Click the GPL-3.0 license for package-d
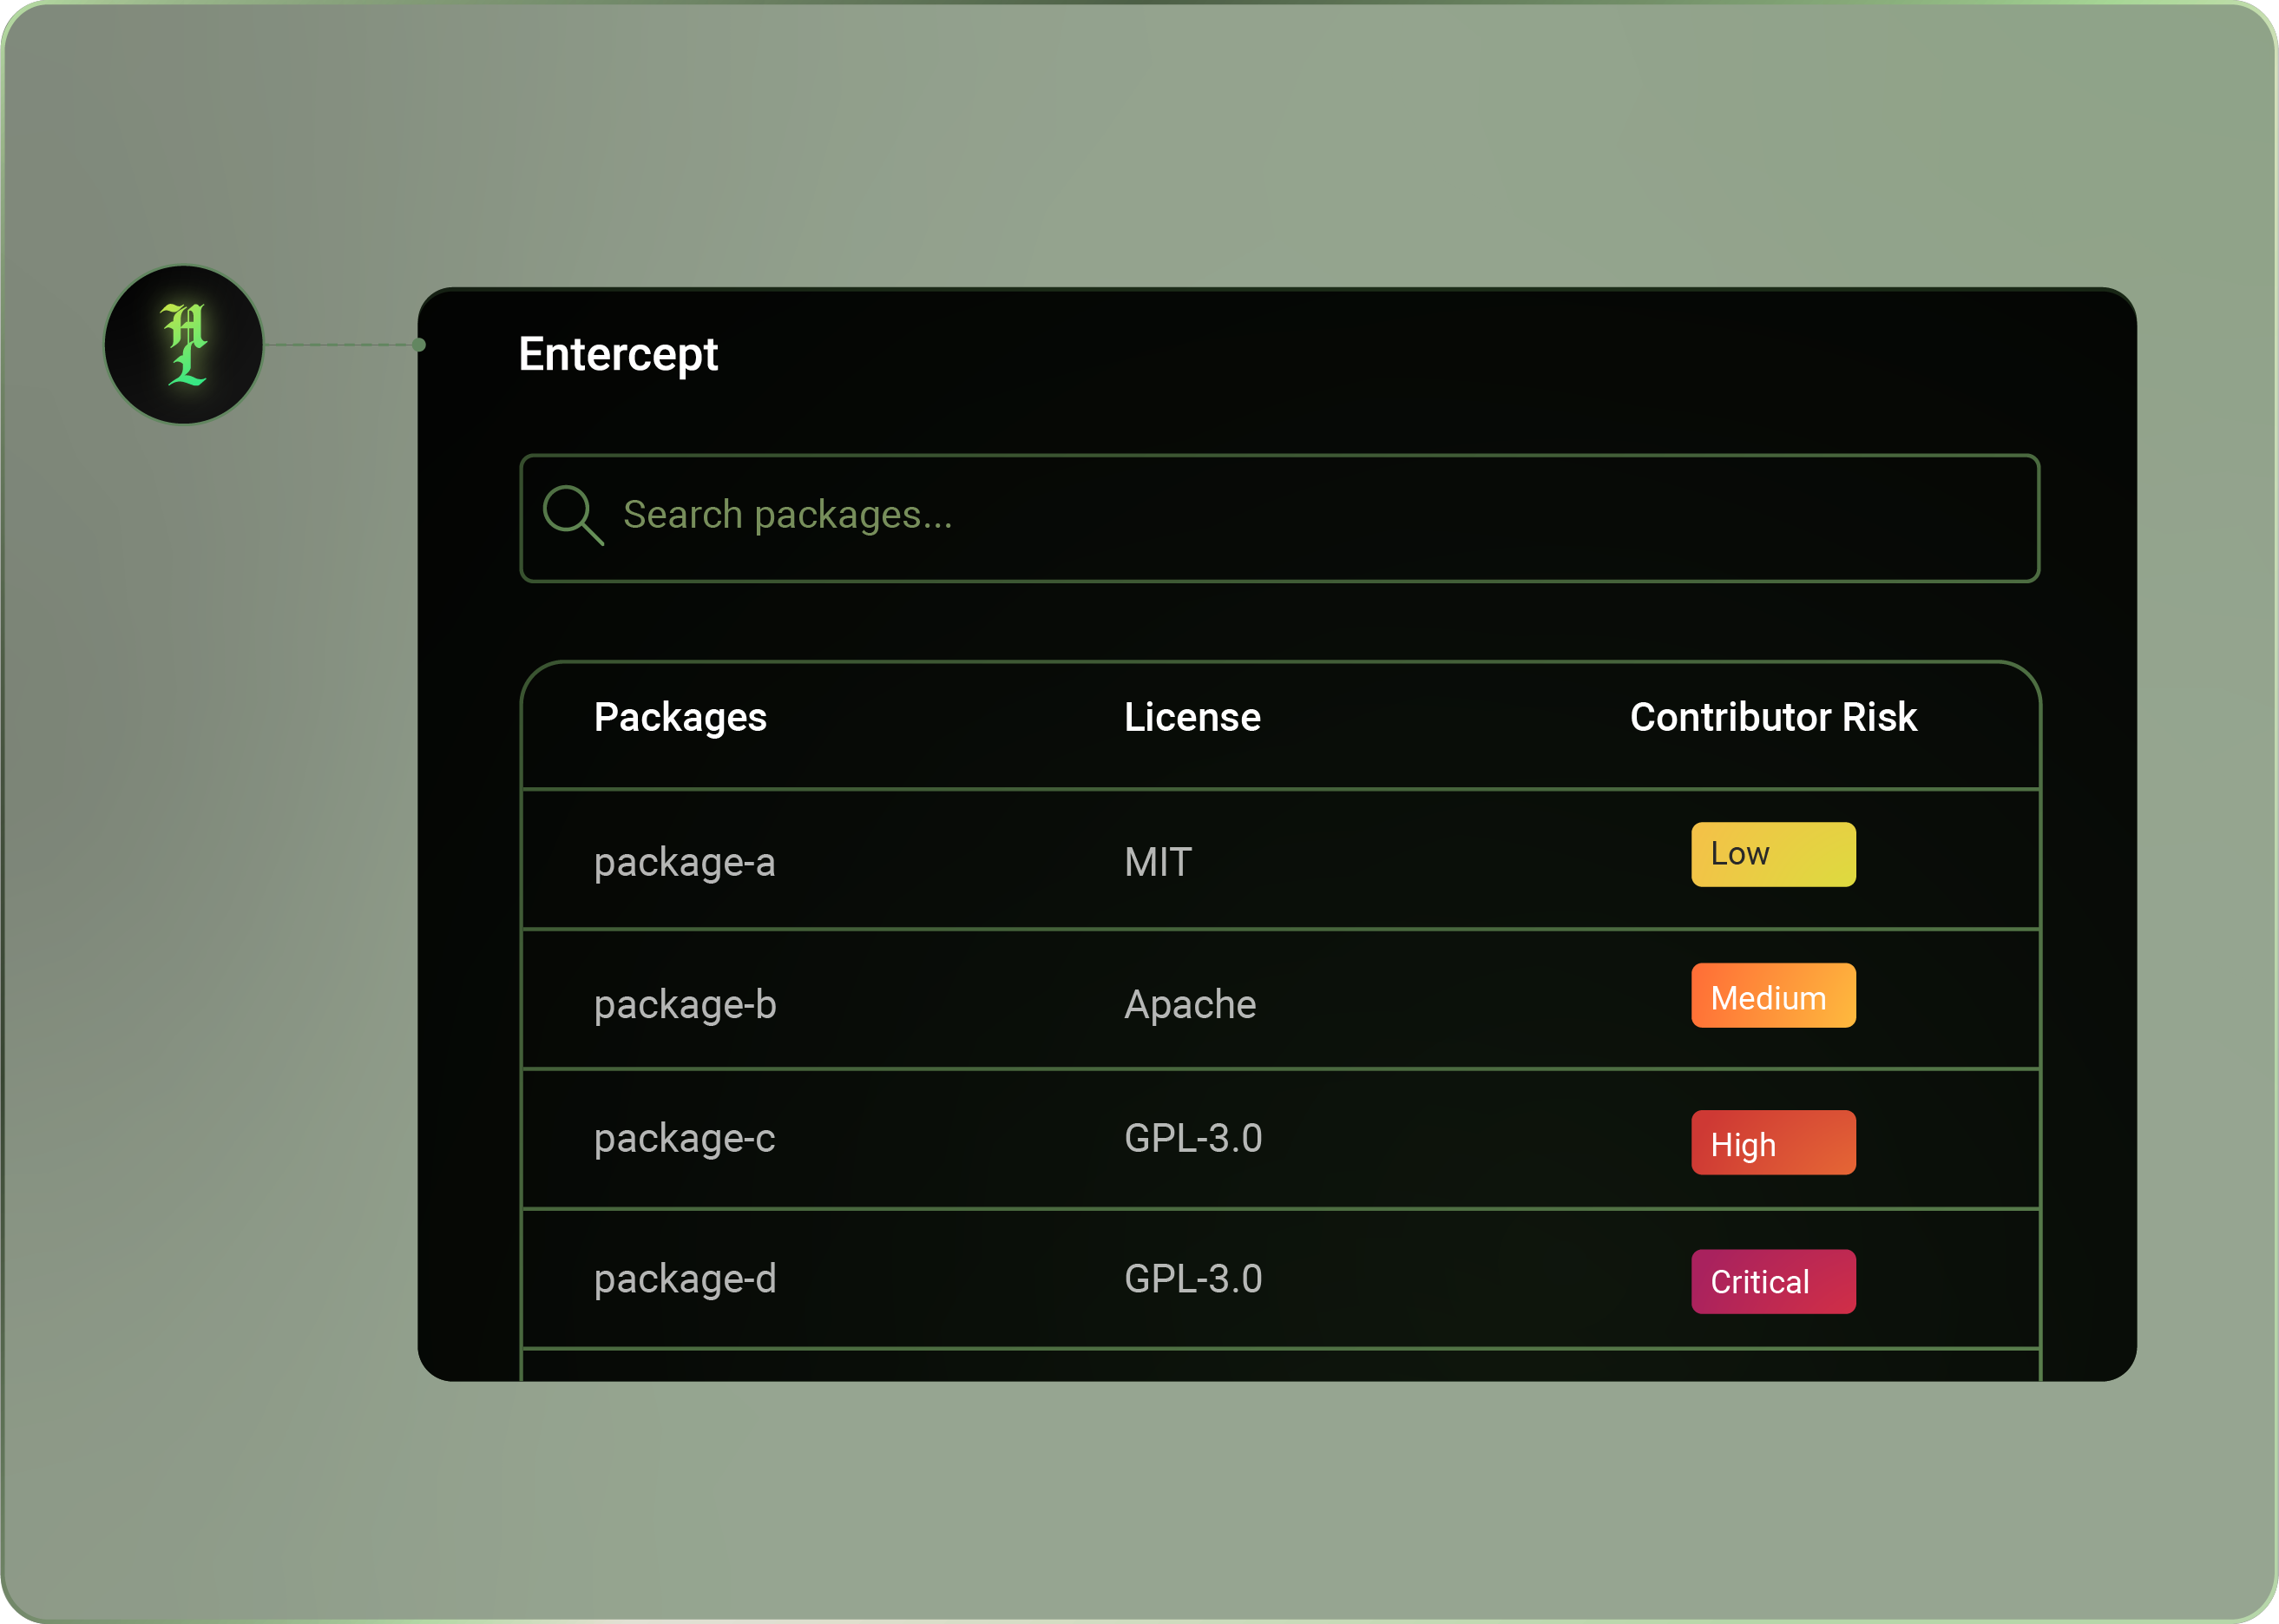This screenshot has height=1624, width=2279. (x=1192, y=1279)
